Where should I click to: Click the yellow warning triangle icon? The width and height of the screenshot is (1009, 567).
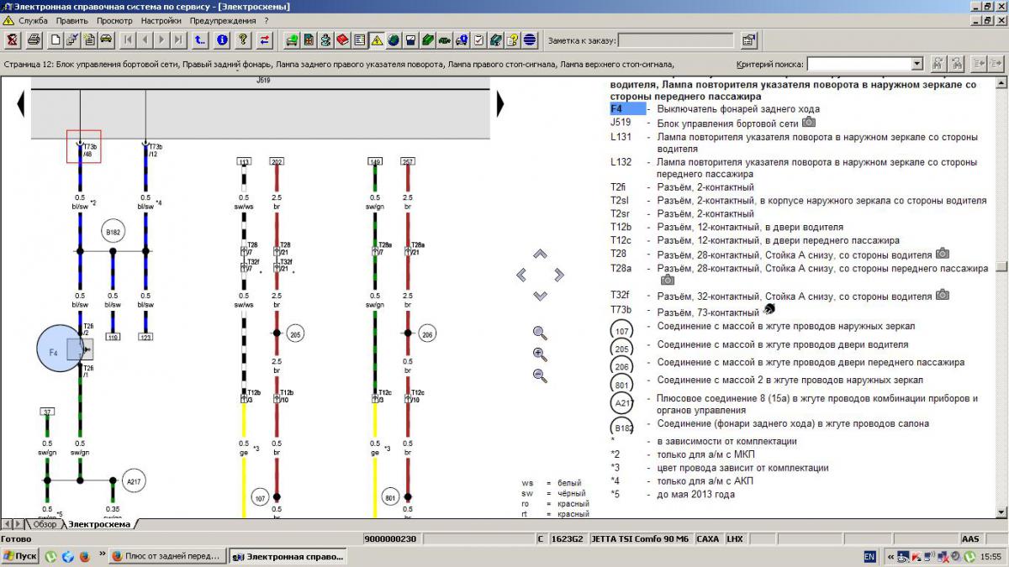pyautogui.click(x=377, y=39)
